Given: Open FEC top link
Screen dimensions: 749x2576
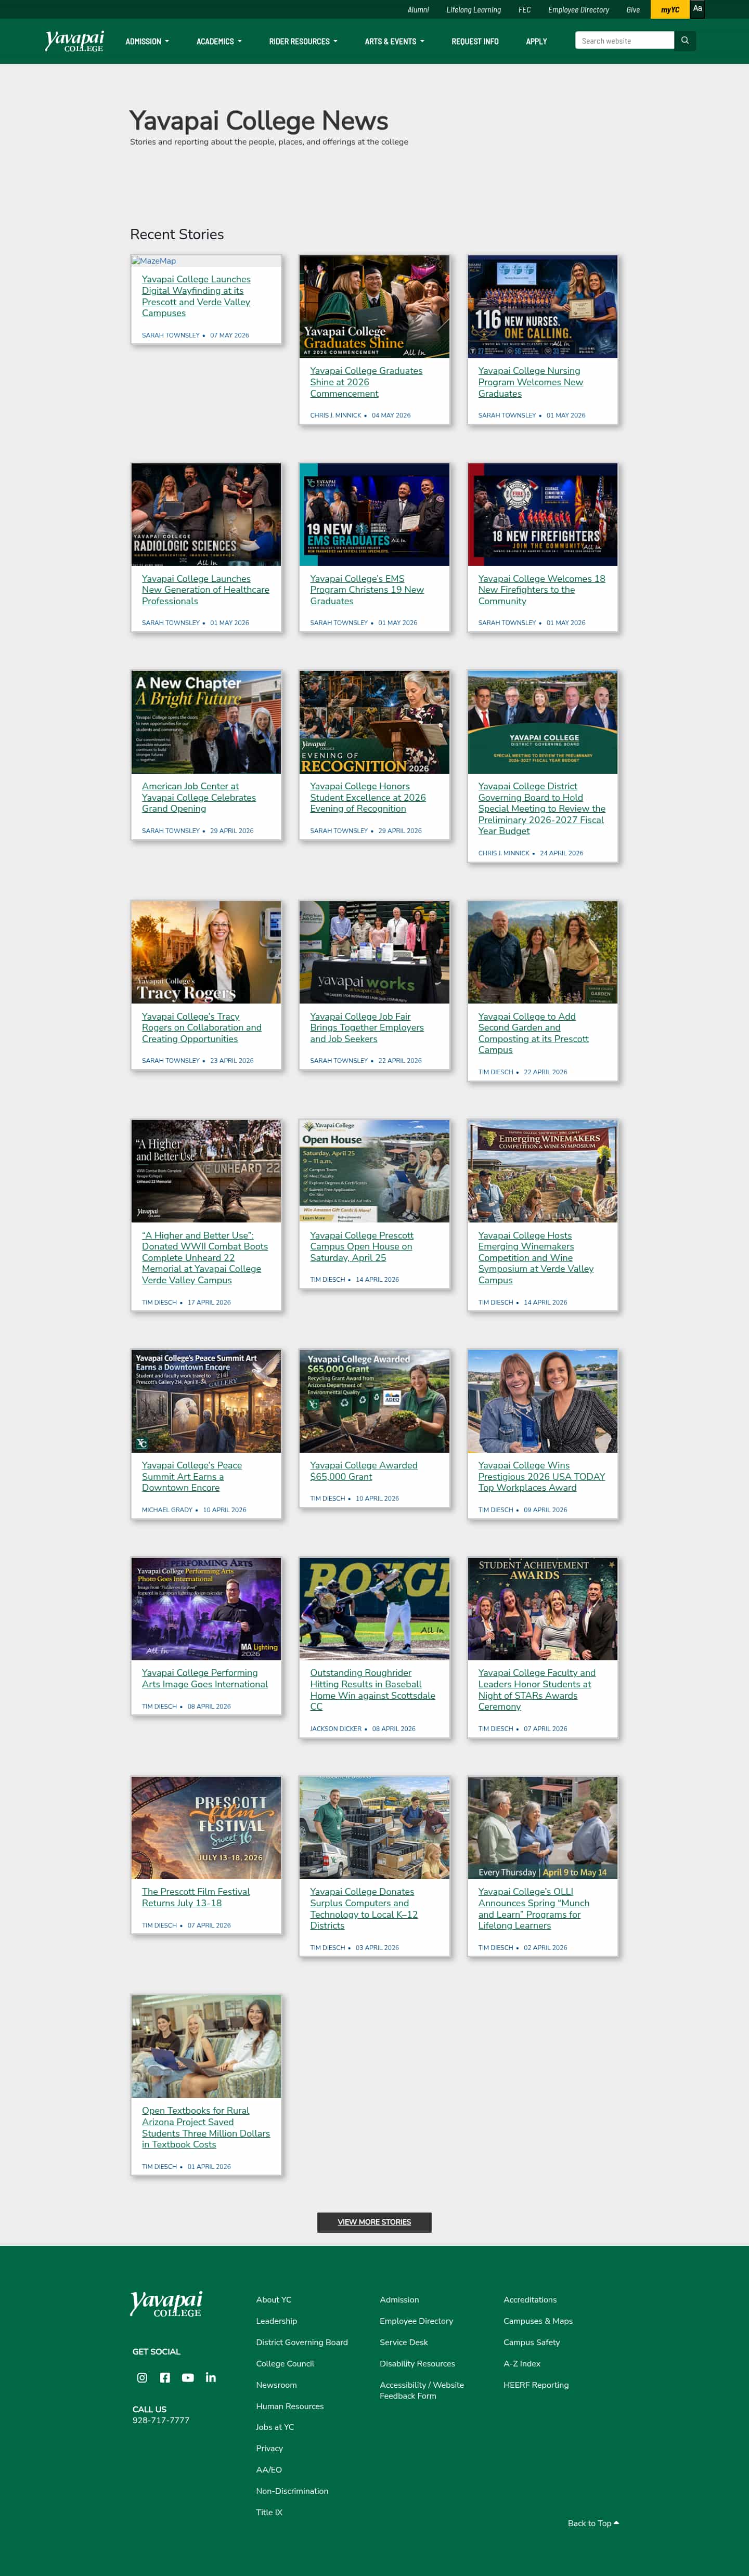Looking at the screenshot, I should pos(524,10).
